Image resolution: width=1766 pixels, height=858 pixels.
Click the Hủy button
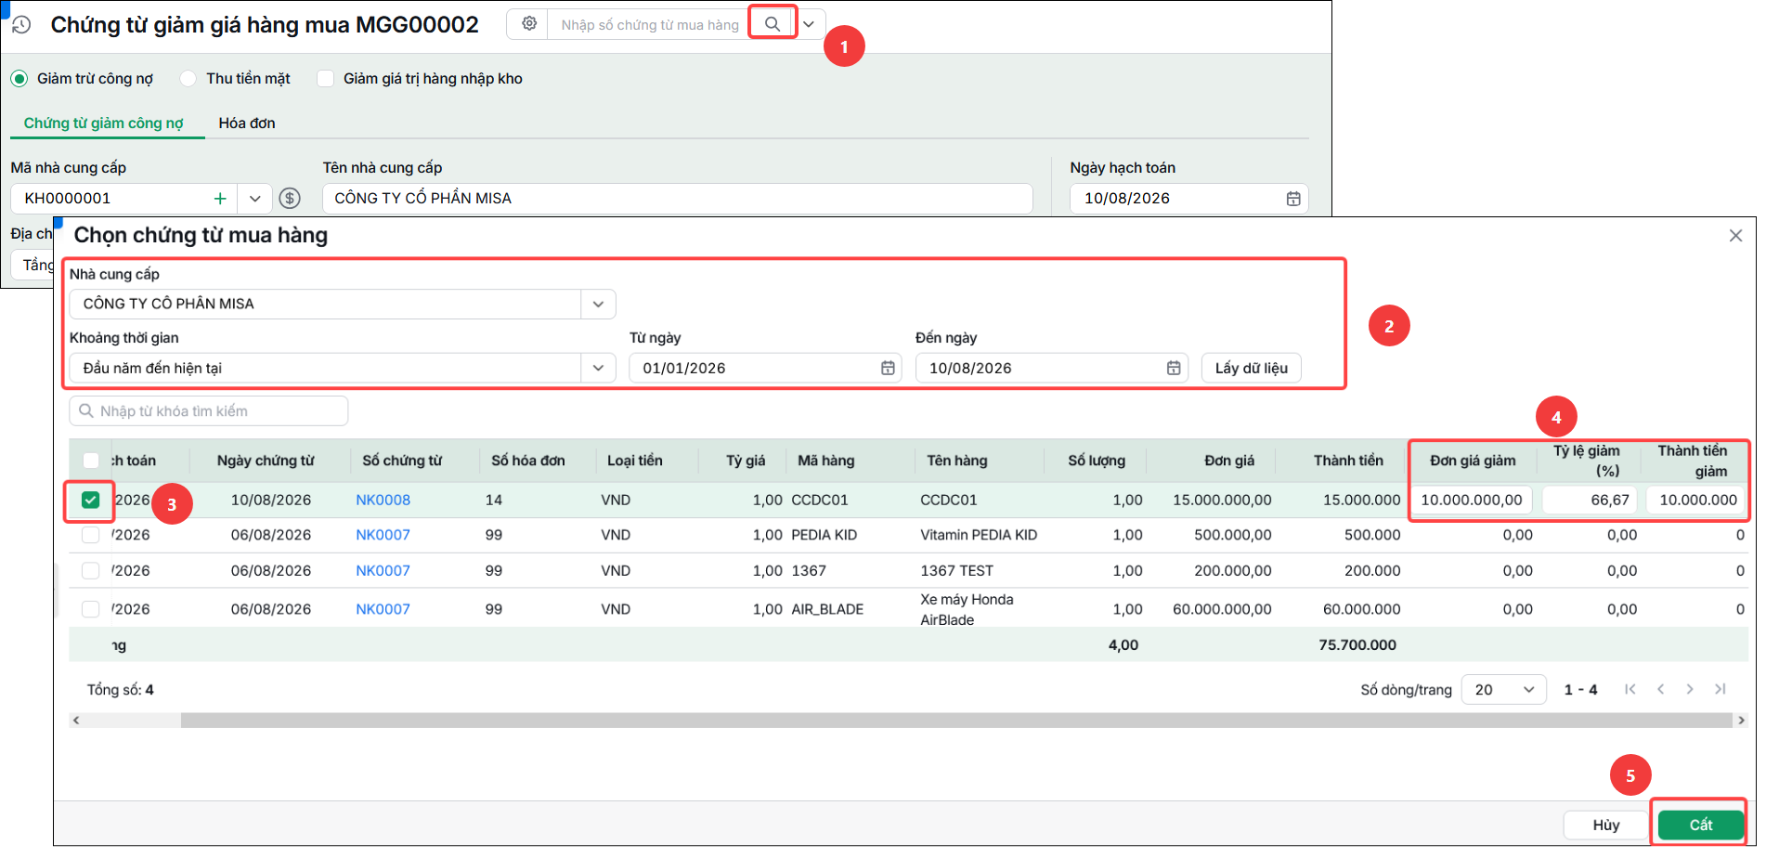coord(1606,825)
